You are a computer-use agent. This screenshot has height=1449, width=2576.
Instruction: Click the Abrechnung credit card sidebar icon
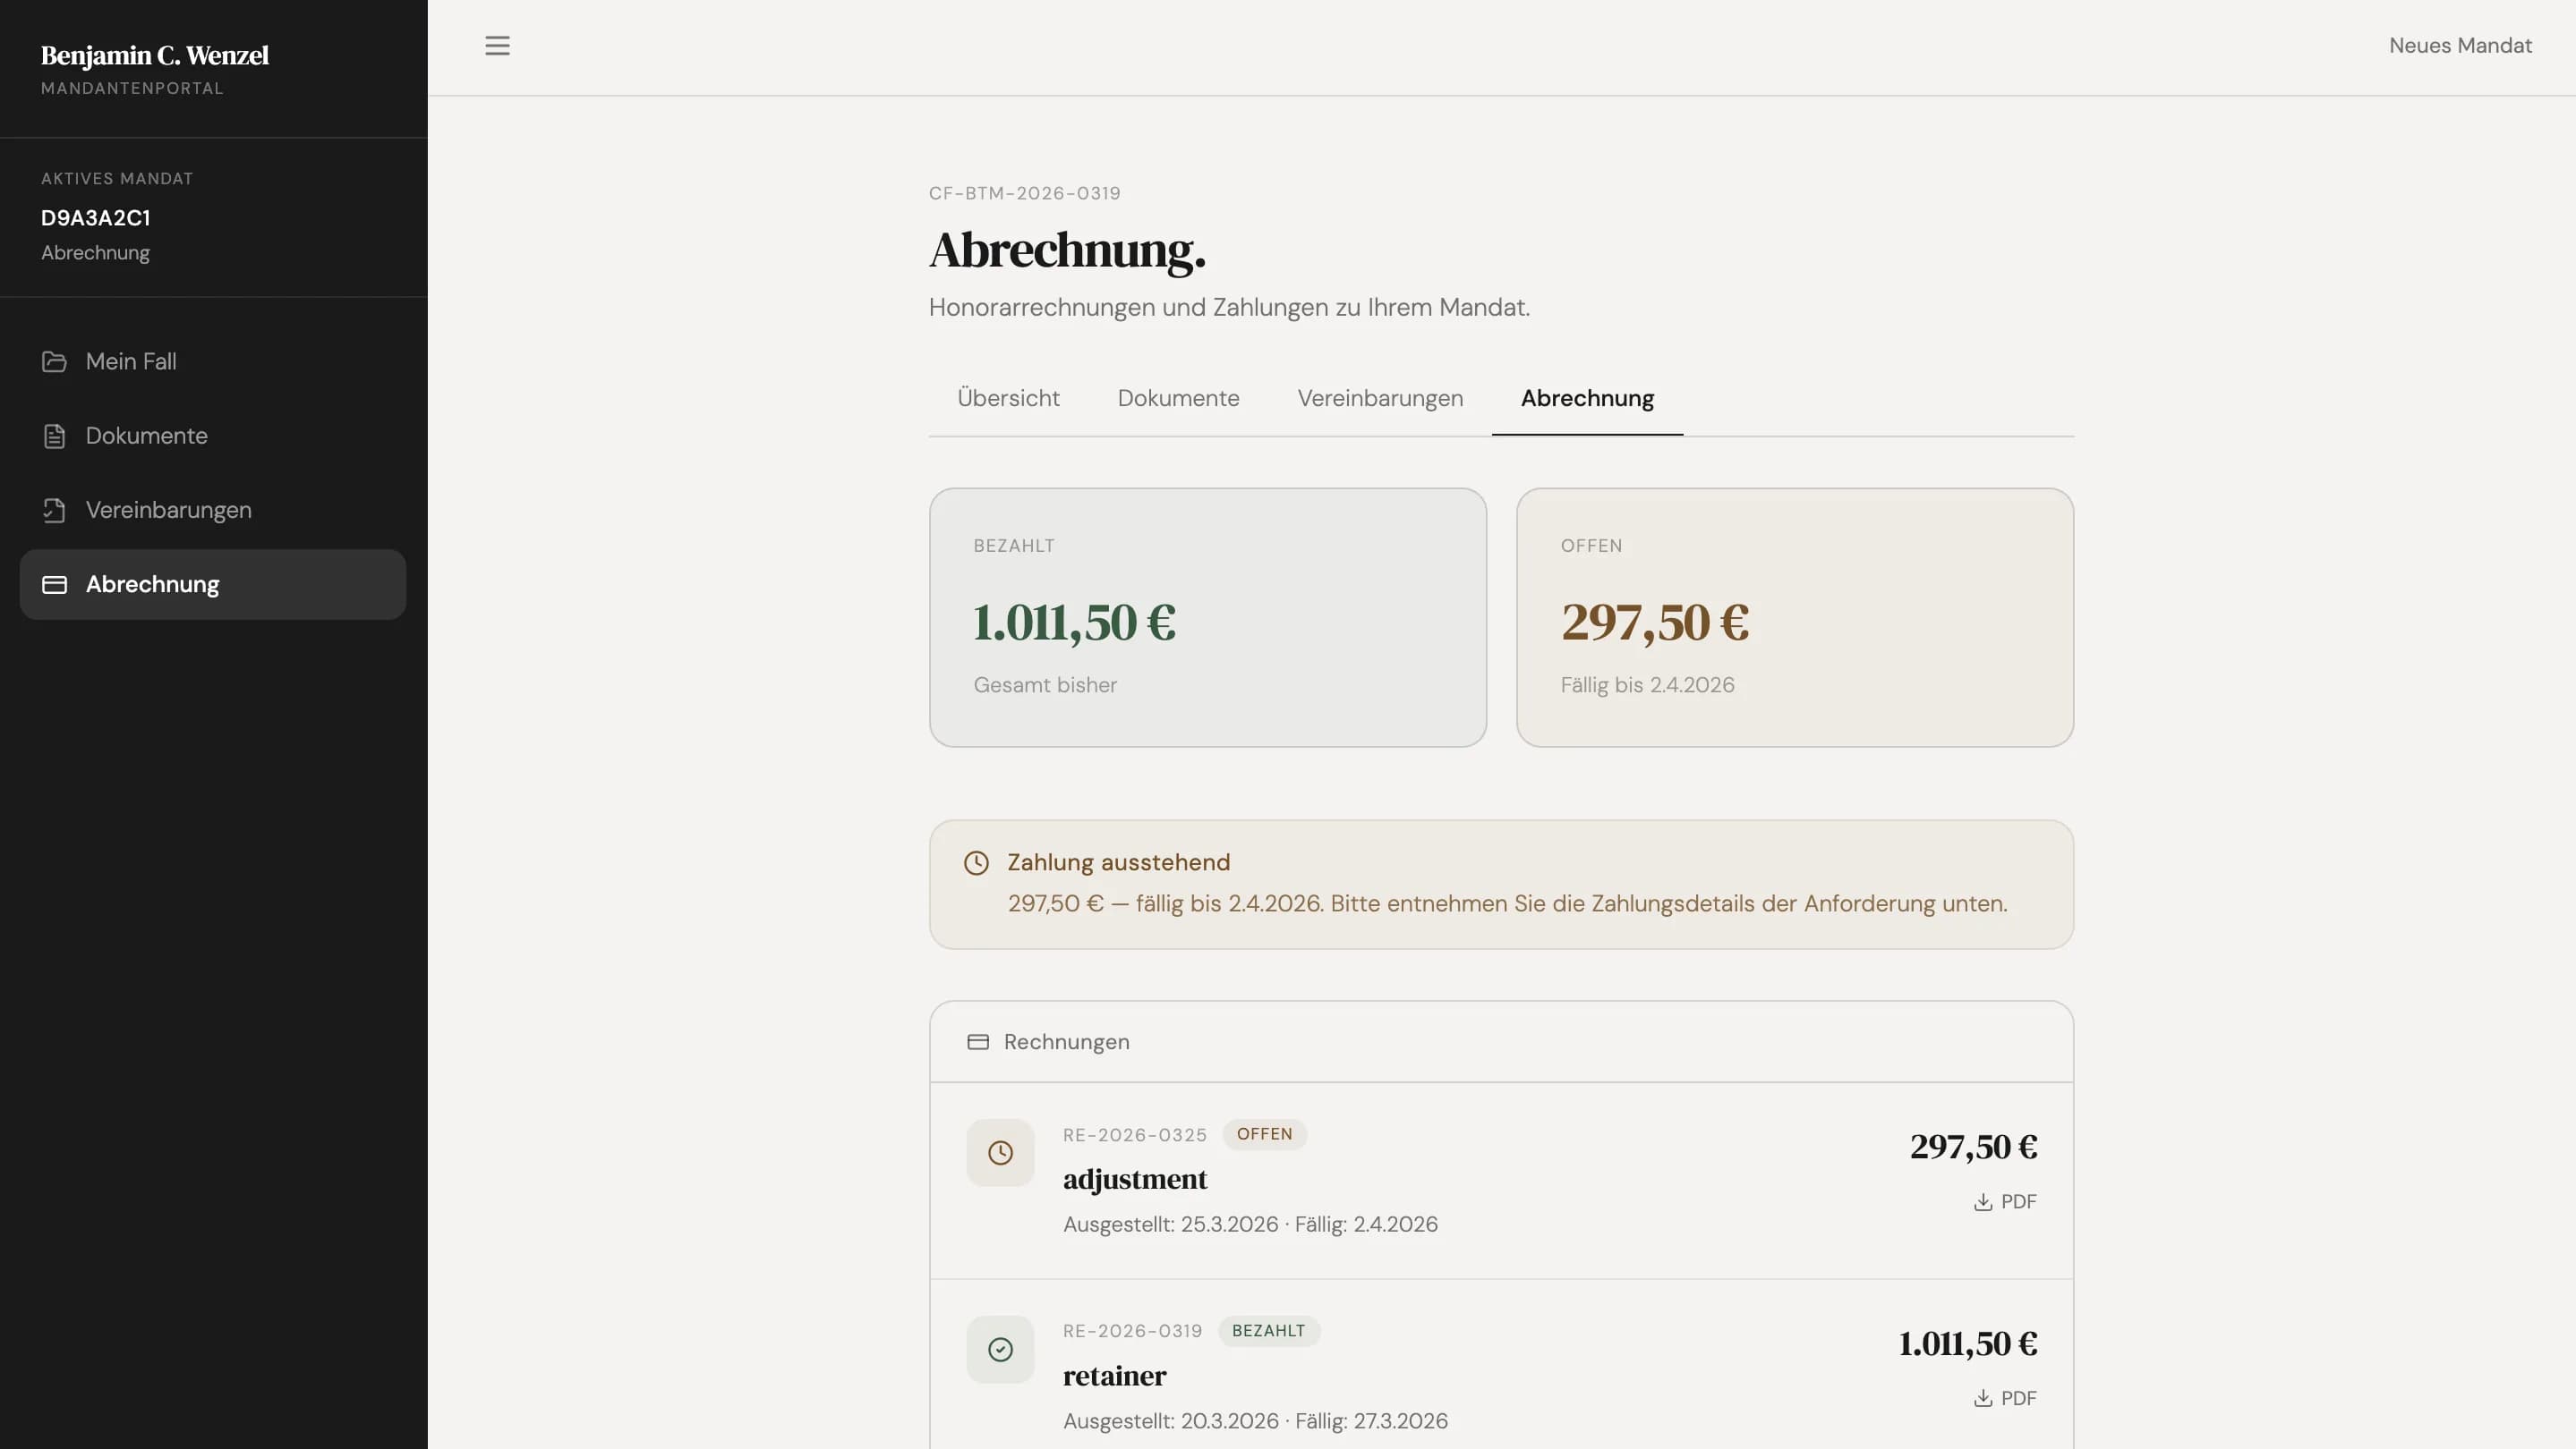pyautogui.click(x=54, y=585)
